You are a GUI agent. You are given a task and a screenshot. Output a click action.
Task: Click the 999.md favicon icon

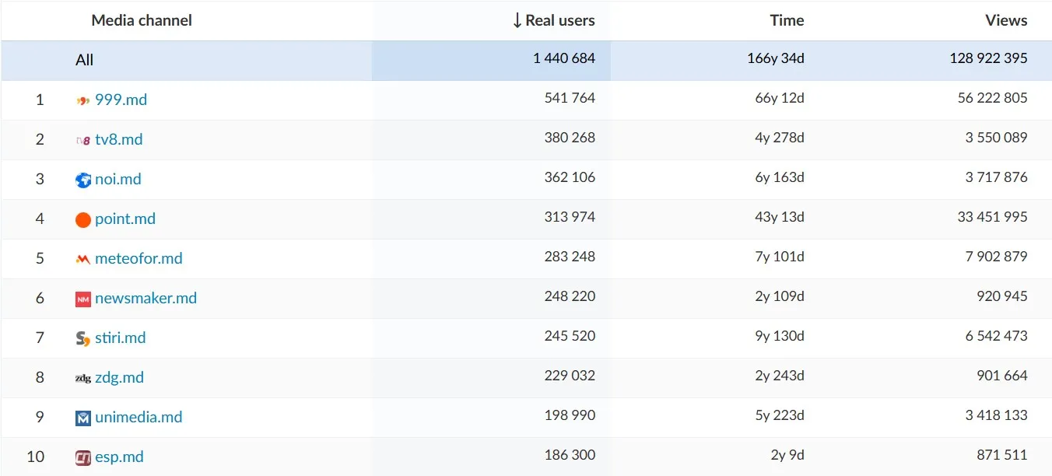[83, 100]
